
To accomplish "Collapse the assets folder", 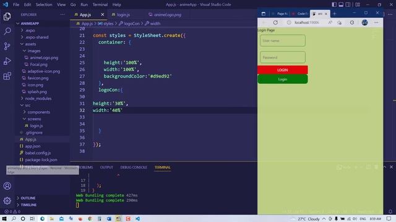I will click(x=30, y=44).
